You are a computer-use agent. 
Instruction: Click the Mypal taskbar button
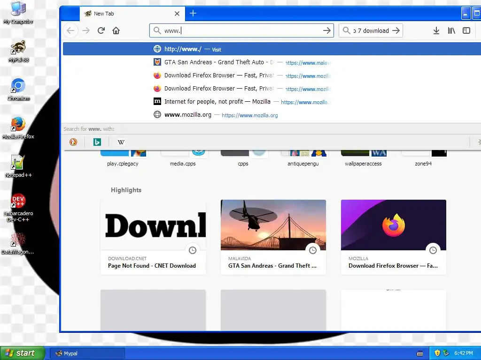(x=87, y=353)
